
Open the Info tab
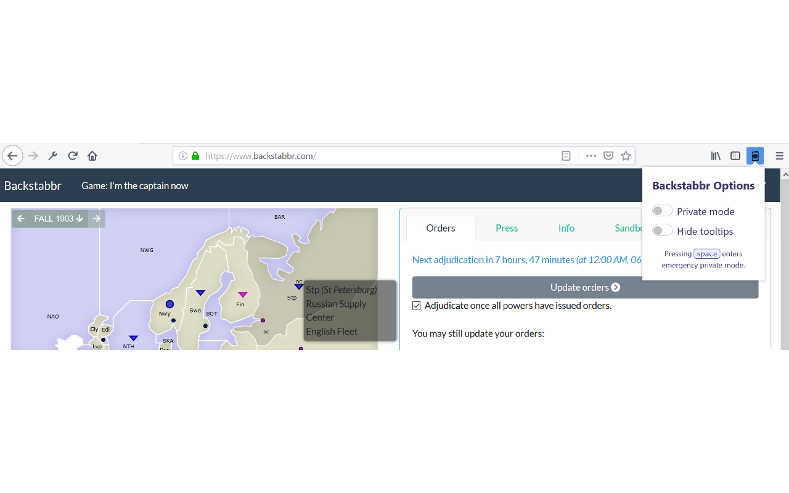point(566,228)
